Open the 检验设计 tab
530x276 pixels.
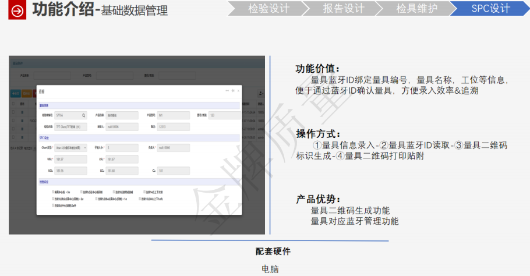268,8
